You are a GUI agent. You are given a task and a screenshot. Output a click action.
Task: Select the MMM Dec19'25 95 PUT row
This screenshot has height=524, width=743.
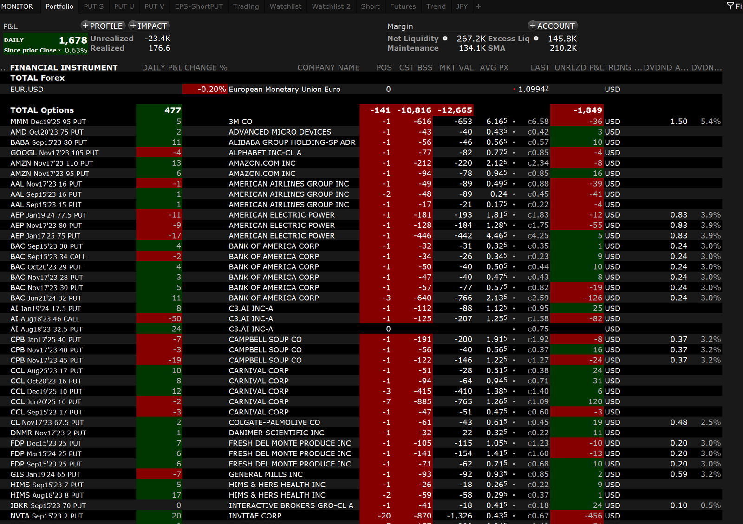tap(48, 122)
